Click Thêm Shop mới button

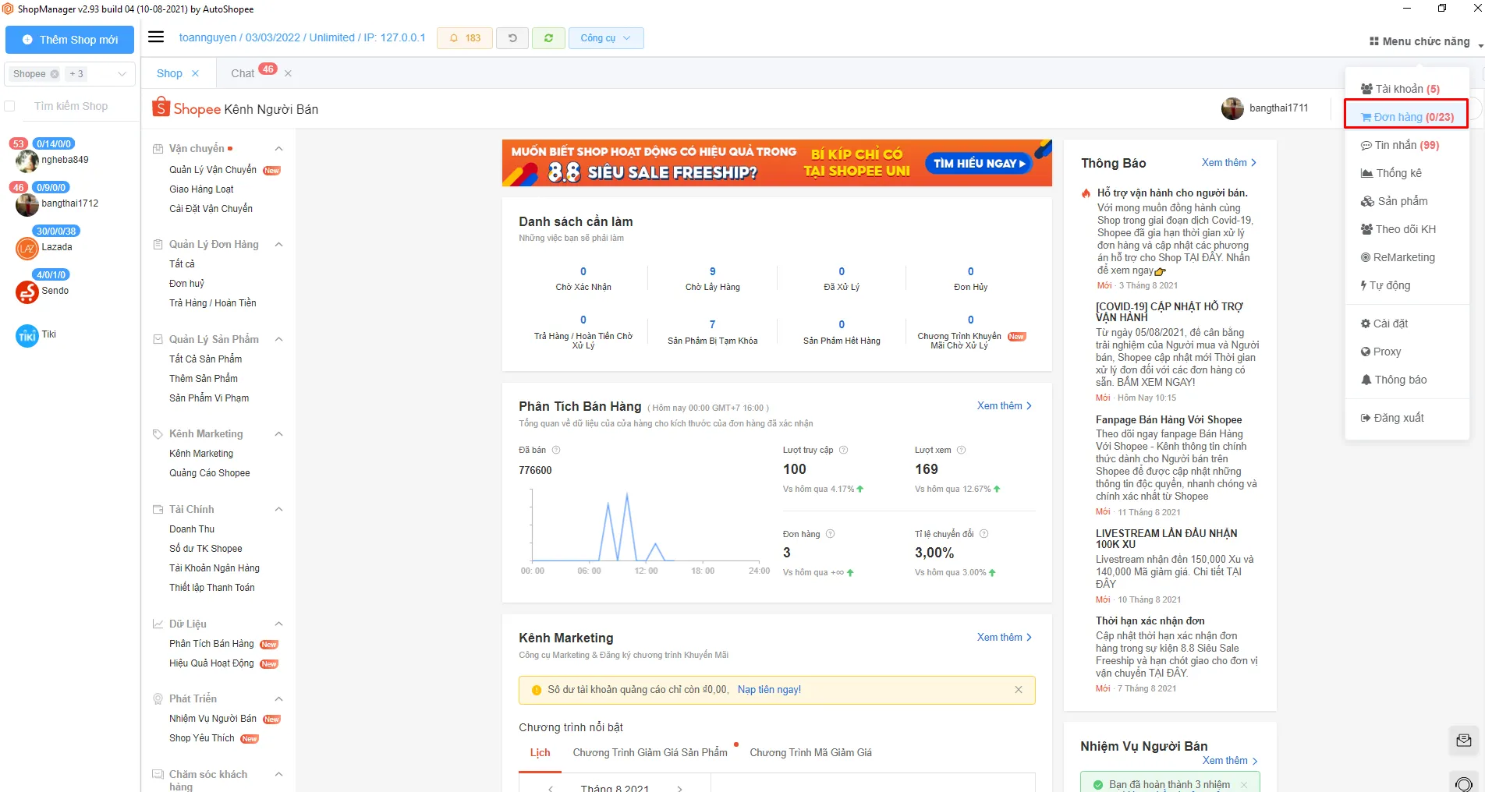(x=70, y=40)
